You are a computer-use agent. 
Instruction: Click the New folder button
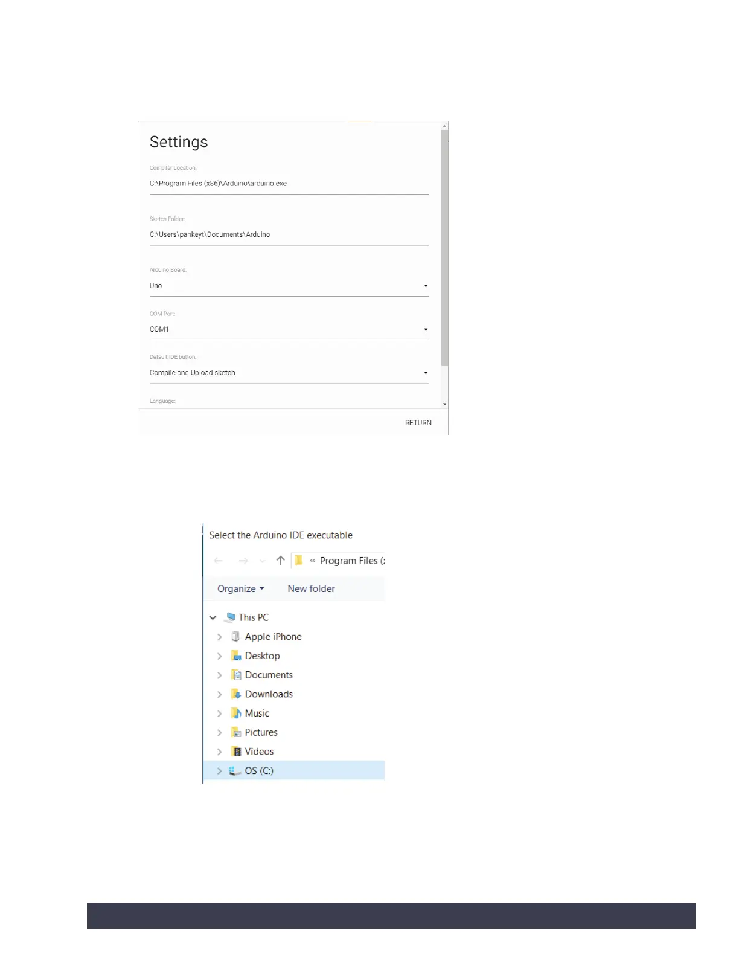[311, 589]
